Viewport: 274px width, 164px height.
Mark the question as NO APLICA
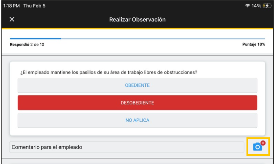(137, 120)
